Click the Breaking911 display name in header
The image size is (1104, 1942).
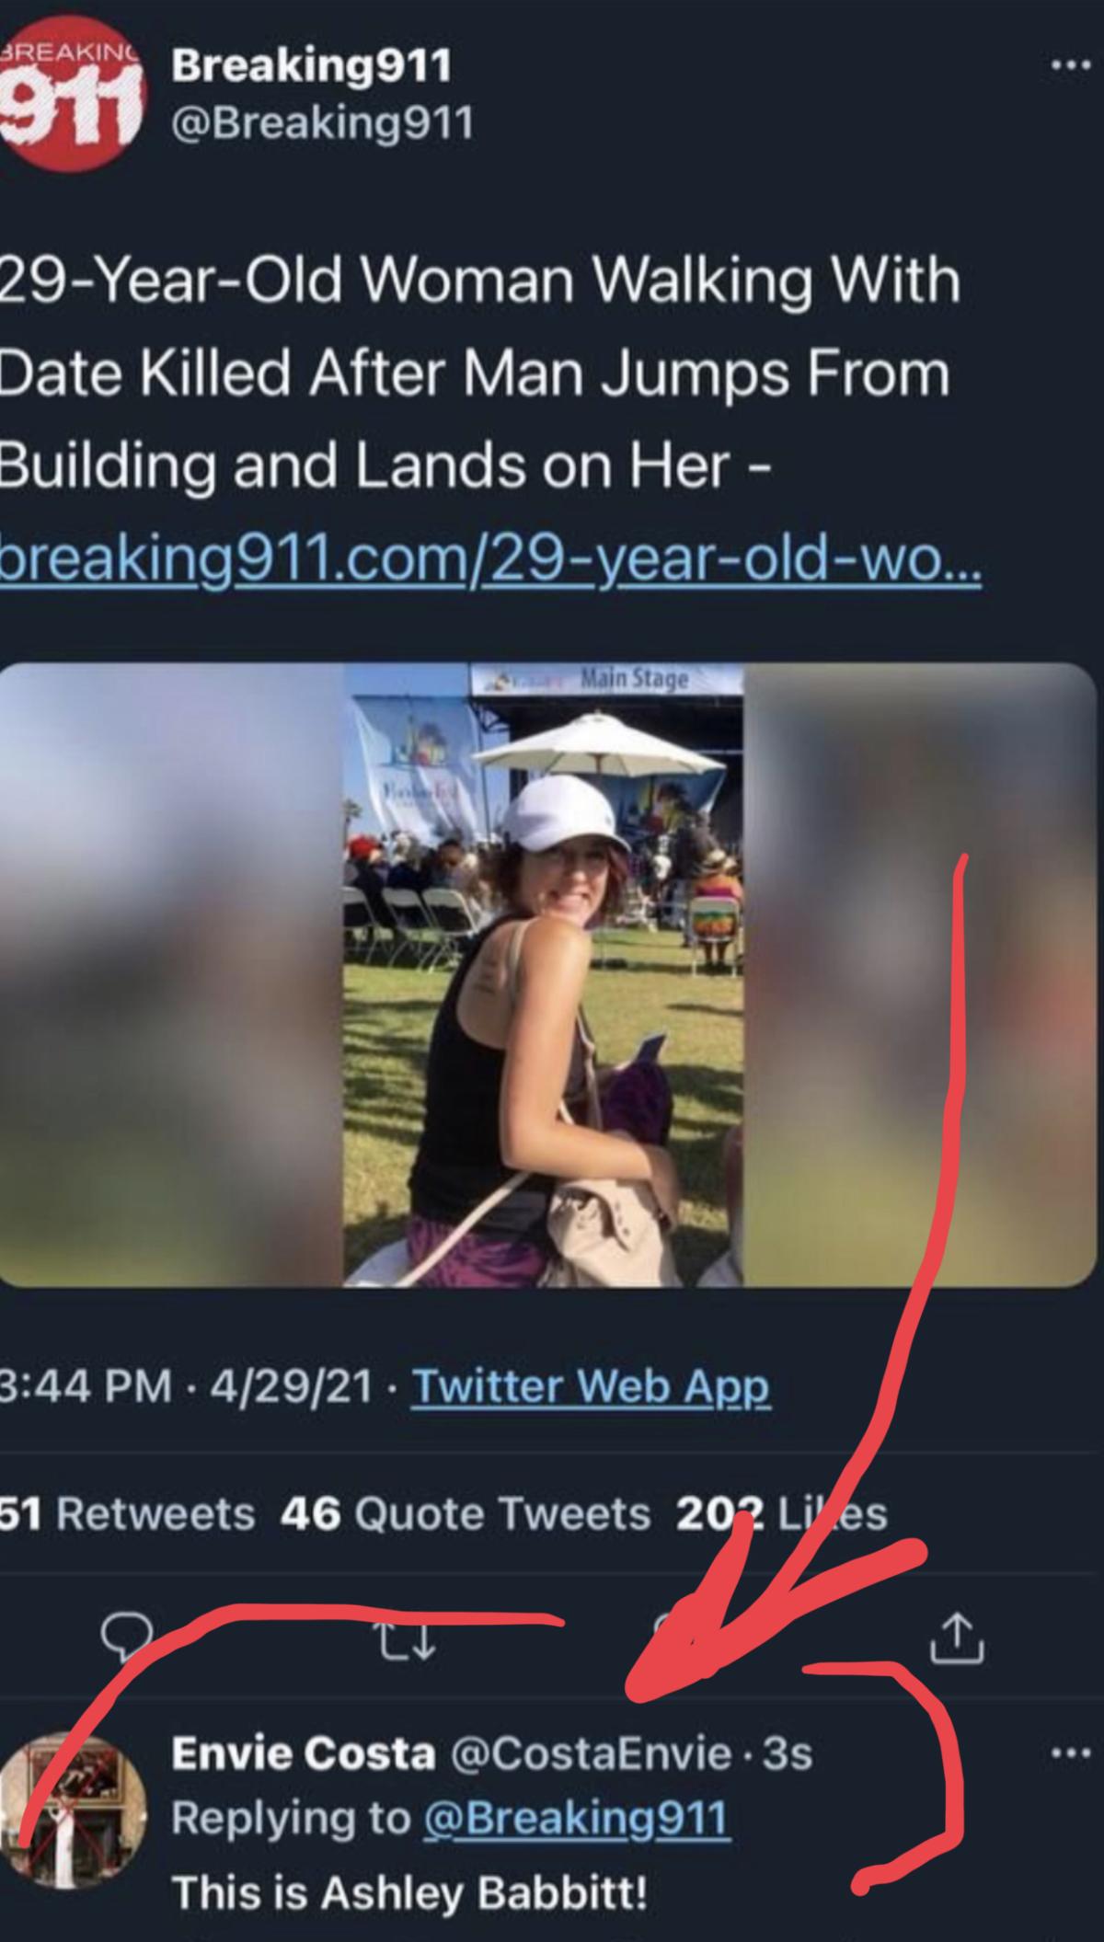point(312,64)
